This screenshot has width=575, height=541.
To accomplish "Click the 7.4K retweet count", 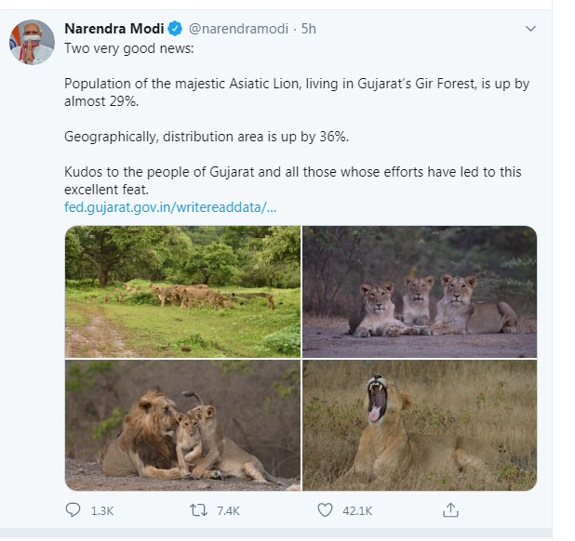I will coord(228,511).
